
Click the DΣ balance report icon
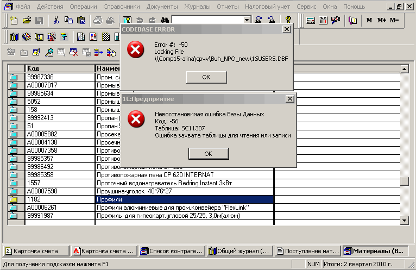click(93, 37)
